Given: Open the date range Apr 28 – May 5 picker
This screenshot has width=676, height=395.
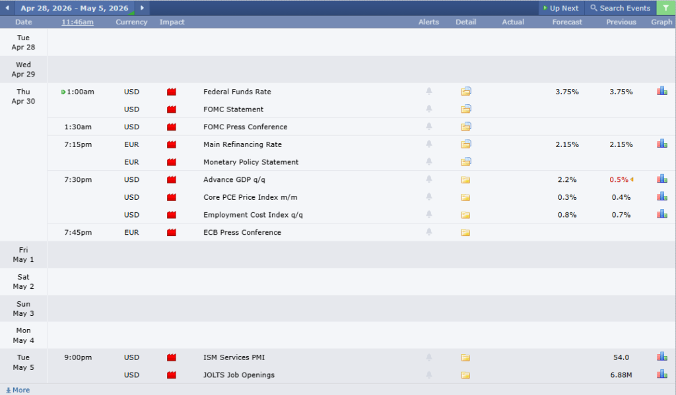Looking at the screenshot, I should [x=74, y=8].
